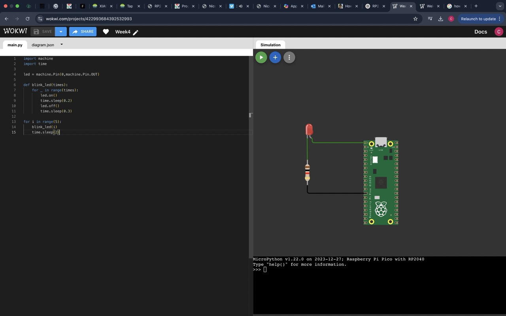Go back in browser history
The width and height of the screenshot is (506, 316).
pyautogui.click(x=6, y=19)
